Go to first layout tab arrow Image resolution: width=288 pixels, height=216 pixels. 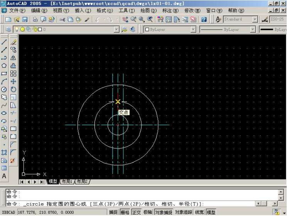(x=22, y=182)
